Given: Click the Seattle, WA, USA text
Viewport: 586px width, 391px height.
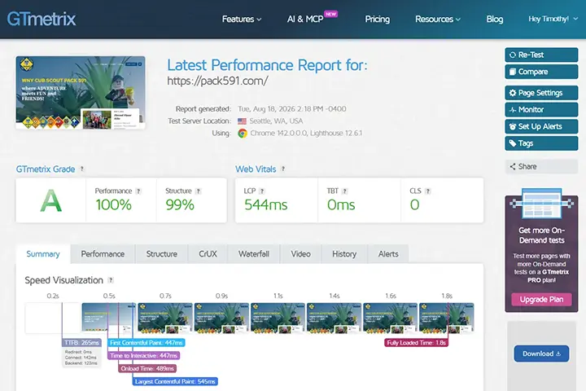Looking at the screenshot, I should [276, 121].
